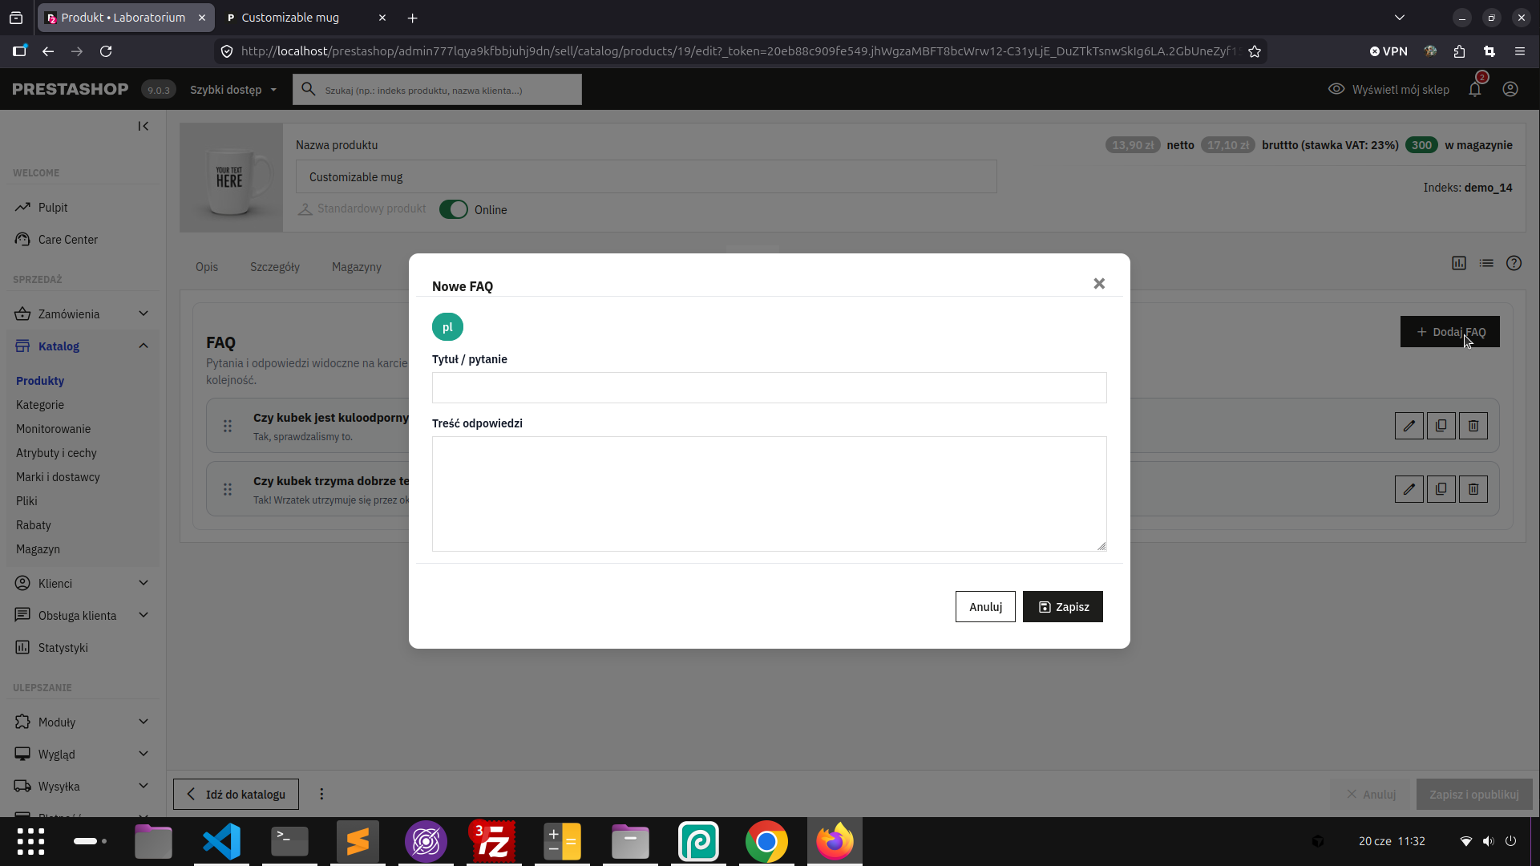Screen dimensions: 1540x866
Task: Click the Dodaj FAQ button
Action: point(1450,332)
